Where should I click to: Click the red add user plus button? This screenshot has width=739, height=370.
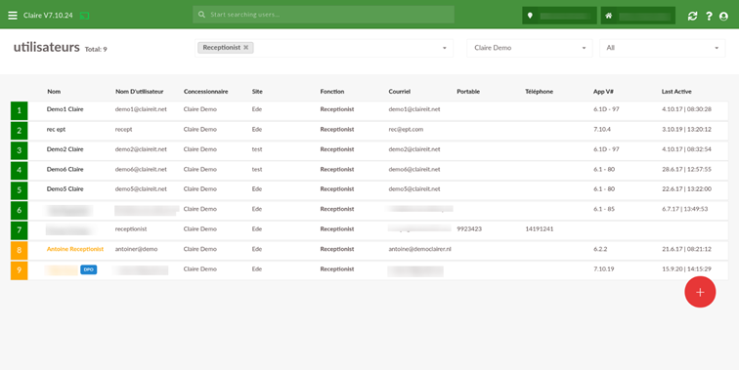(x=700, y=292)
